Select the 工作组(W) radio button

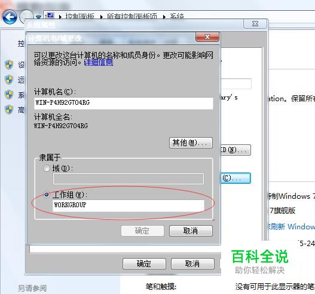[x=47, y=195]
